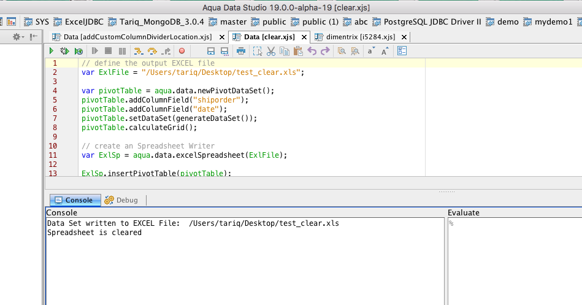Click the code line 'pivotTable.calculateGrid();'
The width and height of the screenshot is (582, 305).
tap(139, 128)
